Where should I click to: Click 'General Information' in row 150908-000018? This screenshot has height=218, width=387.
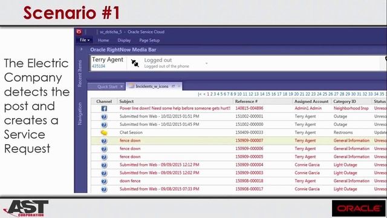point(352,181)
